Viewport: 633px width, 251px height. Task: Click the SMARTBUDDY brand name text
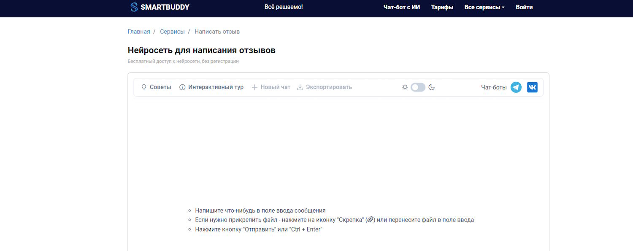point(165,7)
